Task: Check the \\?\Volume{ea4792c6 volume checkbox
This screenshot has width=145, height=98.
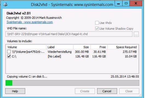Action: pos(9,52)
